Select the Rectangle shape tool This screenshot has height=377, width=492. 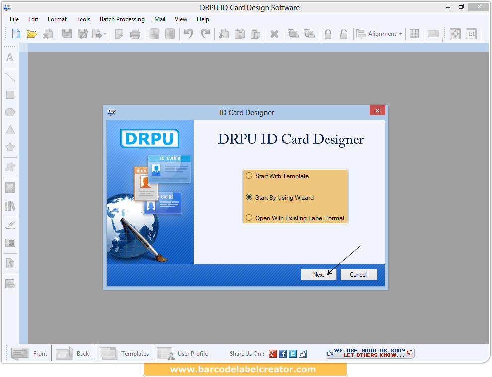[10, 95]
